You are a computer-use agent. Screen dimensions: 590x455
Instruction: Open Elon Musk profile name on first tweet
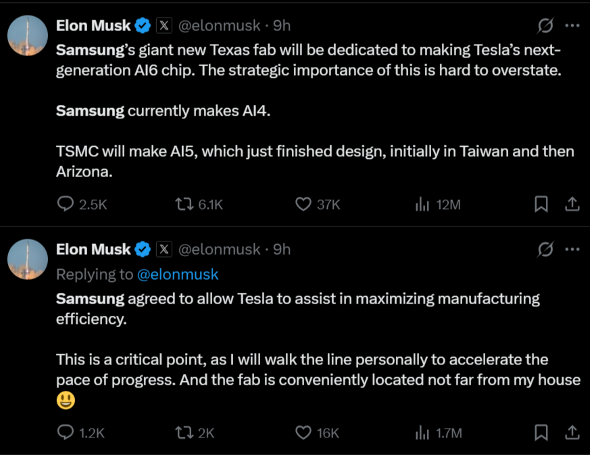pos(93,26)
